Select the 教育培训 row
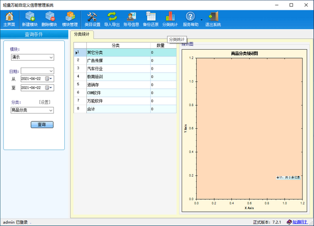 click(125, 77)
